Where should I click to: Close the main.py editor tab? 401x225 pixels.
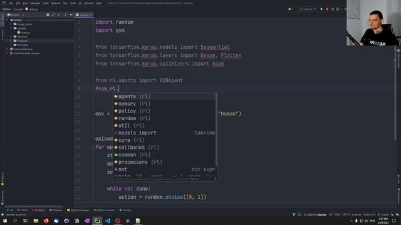pyautogui.click(x=91, y=15)
